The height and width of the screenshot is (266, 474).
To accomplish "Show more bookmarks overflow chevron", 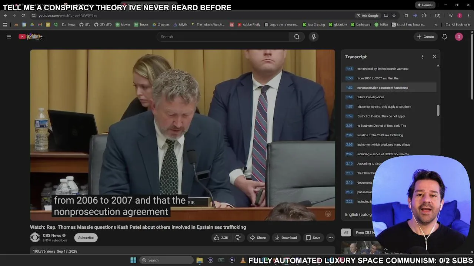I will (x=436, y=25).
